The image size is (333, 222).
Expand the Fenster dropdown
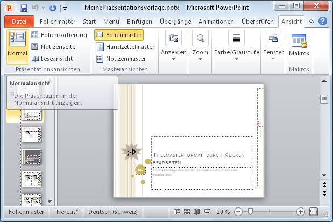pyautogui.click(x=273, y=45)
